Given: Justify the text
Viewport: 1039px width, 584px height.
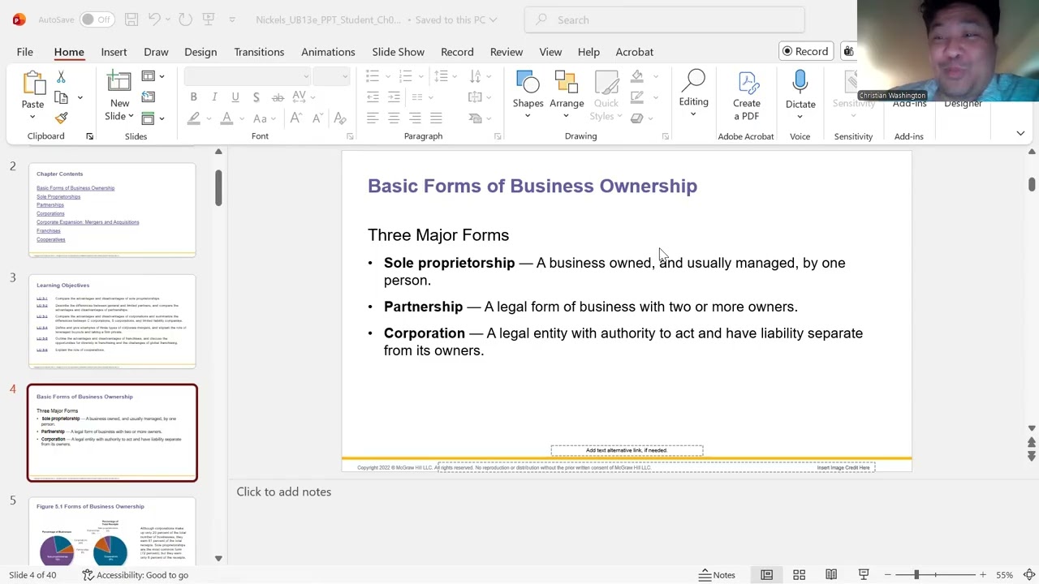Looking at the screenshot, I should tap(436, 118).
